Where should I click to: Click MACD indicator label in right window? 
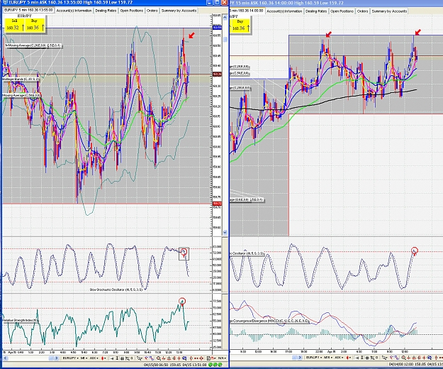point(269,321)
